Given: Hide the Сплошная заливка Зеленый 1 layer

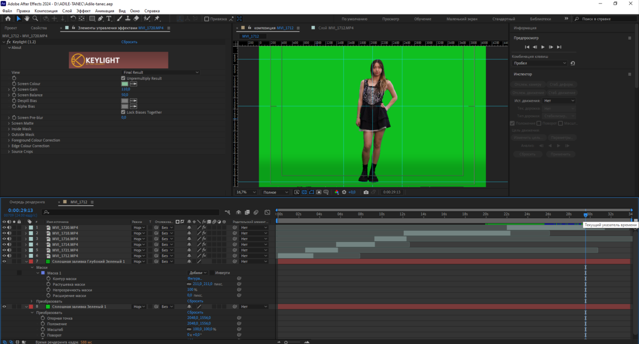Looking at the screenshot, I should tap(4, 307).
